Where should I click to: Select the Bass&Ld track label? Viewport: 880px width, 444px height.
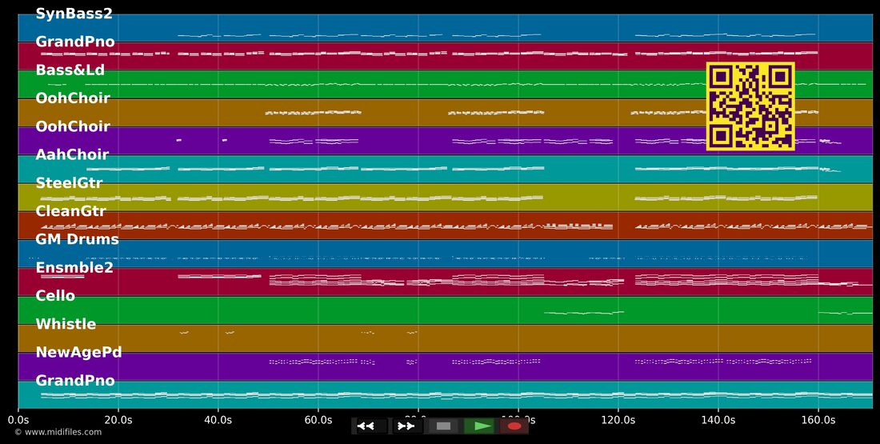[70, 70]
